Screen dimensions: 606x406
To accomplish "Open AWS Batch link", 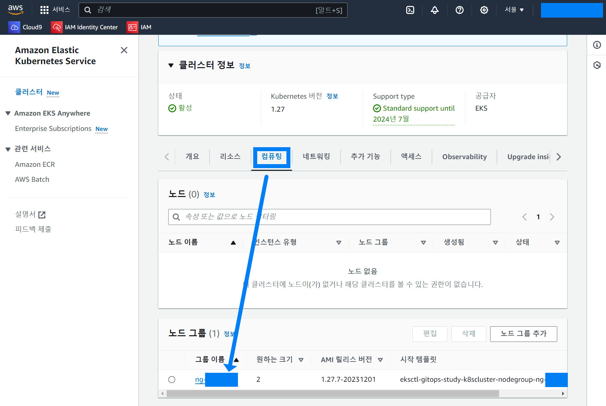I will click(x=32, y=179).
